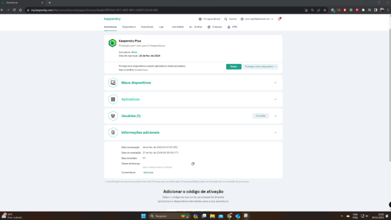Screen dimensions: 391x220
Task: Expand the Usuários section chevron
Action: (275, 116)
